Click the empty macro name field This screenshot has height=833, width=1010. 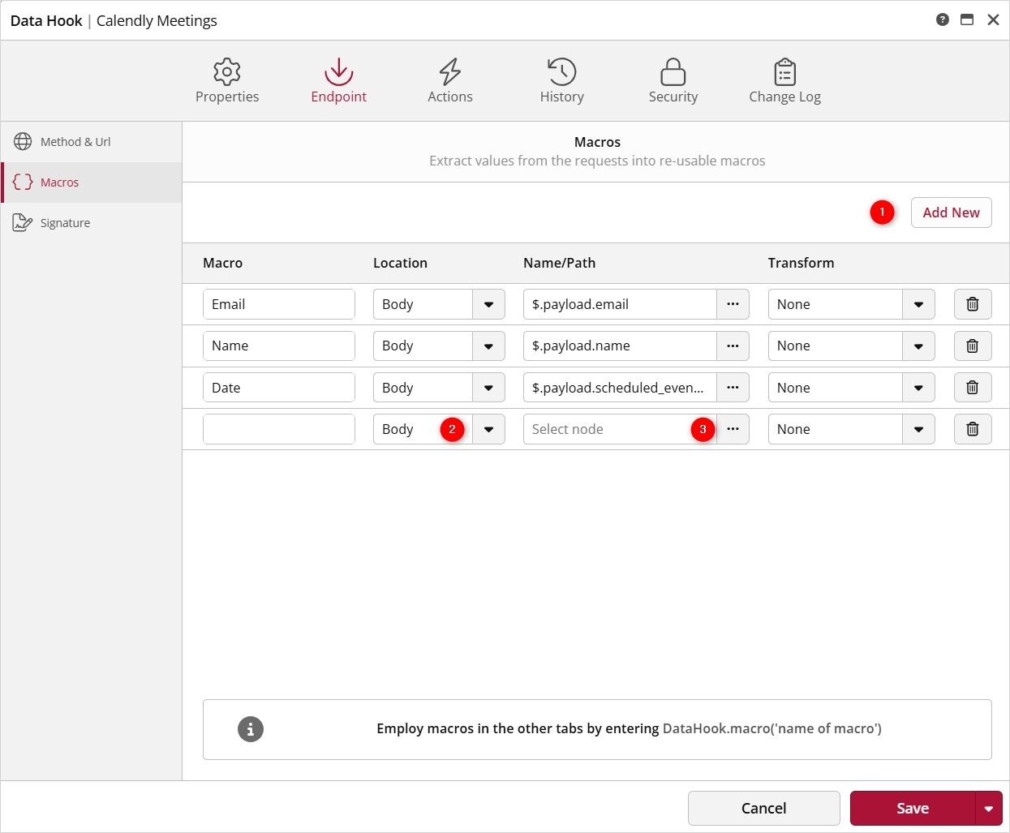[x=279, y=429]
